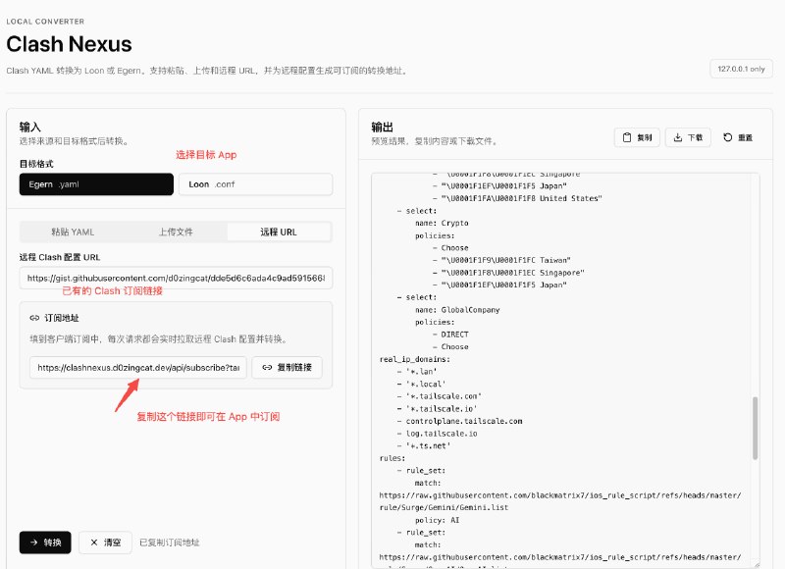Screen dimensions: 785x569
Task: Click the reset circular arrow icon
Action: click(728, 137)
